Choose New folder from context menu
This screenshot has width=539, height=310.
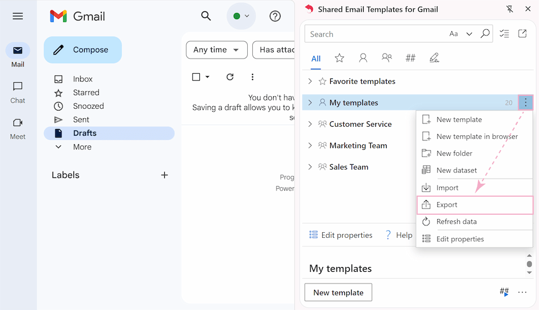pyautogui.click(x=474, y=153)
